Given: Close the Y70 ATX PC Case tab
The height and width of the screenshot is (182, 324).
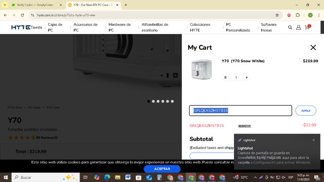Looking at the screenshot, I should coord(117,5).
